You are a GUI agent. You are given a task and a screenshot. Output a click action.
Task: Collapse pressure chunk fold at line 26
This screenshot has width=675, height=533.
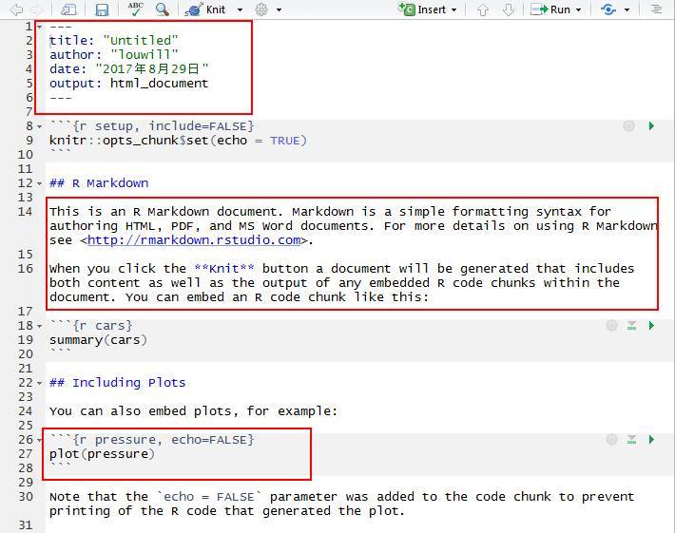click(x=40, y=440)
